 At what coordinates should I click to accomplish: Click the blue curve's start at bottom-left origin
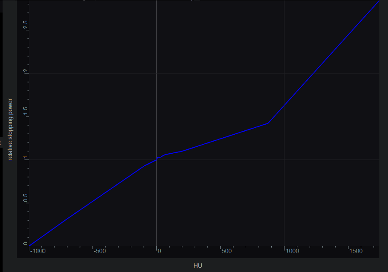30,245
